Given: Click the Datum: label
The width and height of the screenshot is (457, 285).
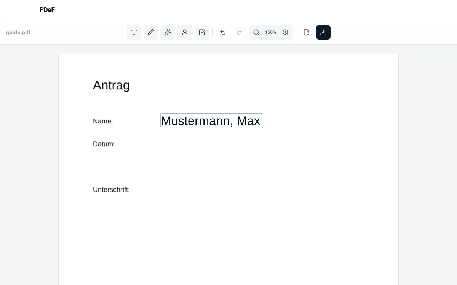Looking at the screenshot, I should (104, 144).
